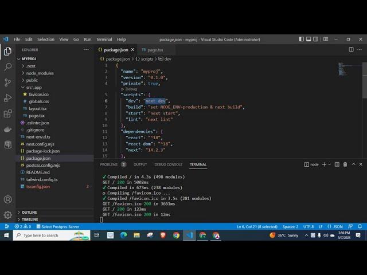The image size is (367, 275).
Task: Maximize panel size with chevron up
Action: 353,164
